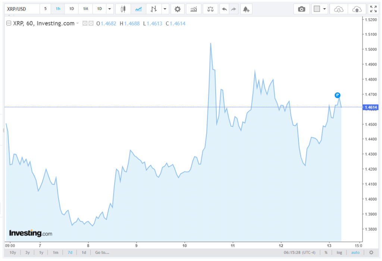Toggle percent scale mode
Viewport: 382px width, 261px height.
[x=326, y=252]
